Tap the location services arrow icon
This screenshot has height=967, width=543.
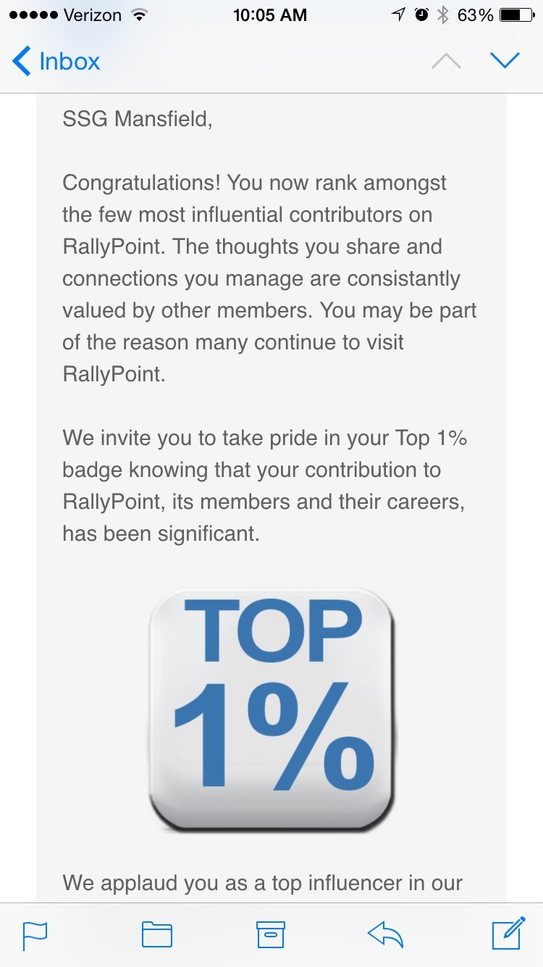[x=397, y=15]
